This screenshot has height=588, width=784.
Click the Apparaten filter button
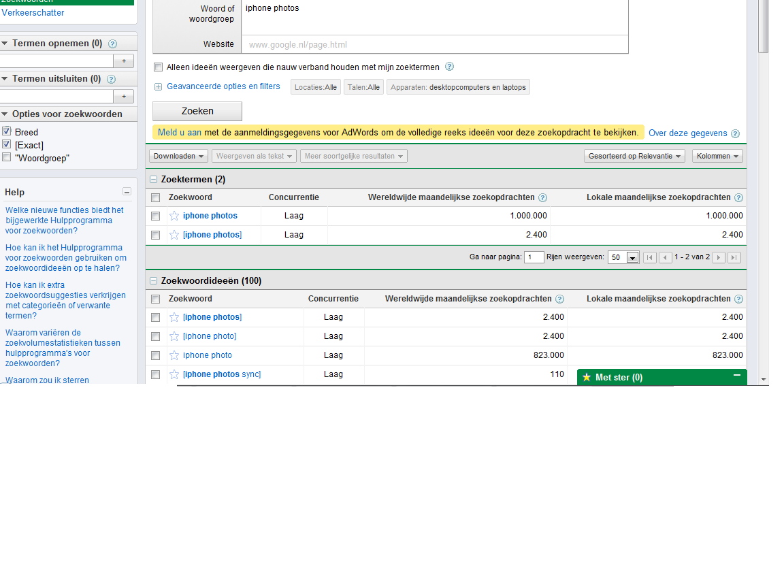[x=458, y=87]
